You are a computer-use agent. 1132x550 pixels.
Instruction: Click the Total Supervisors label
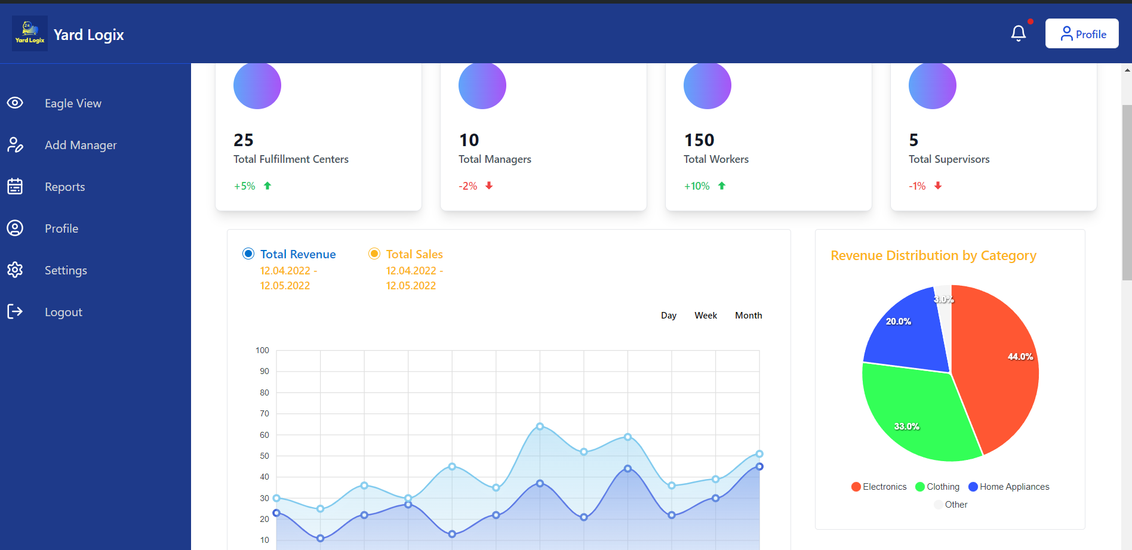pyautogui.click(x=949, y=159)
